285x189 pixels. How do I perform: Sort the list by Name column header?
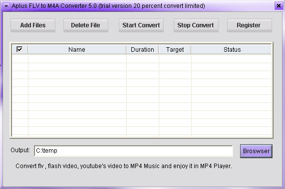[x=77, y=49]
